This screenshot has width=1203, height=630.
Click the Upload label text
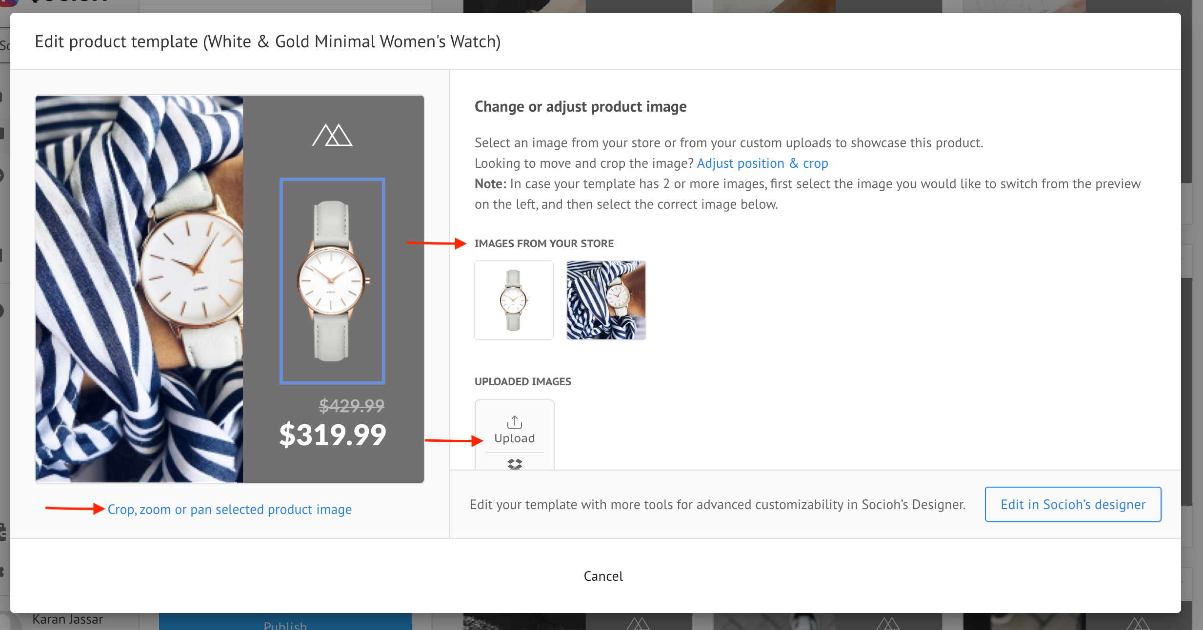(x=514, y=438)
